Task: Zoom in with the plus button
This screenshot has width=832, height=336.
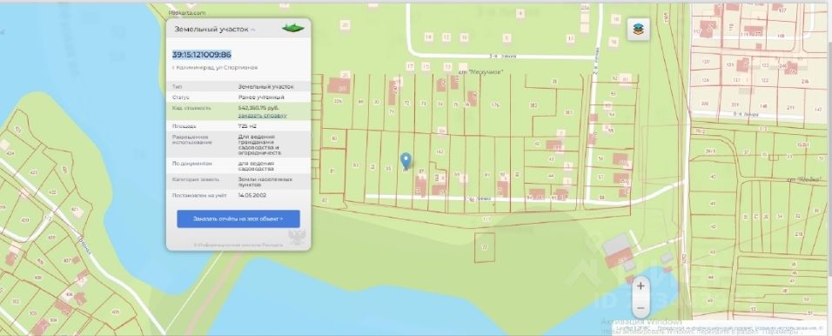Action: point(641,286)
